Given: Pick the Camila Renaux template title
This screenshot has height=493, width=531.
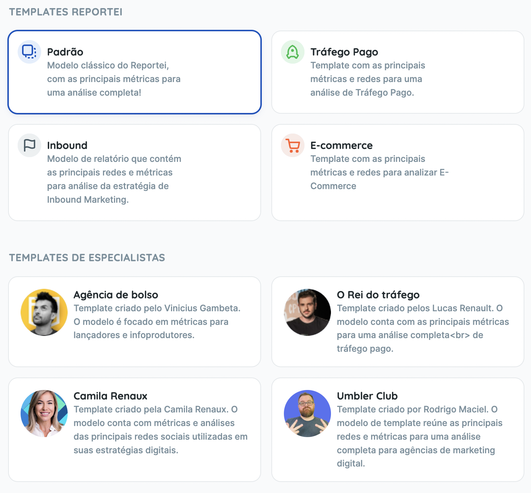Looking at the screenshot, I should (110, 396).
